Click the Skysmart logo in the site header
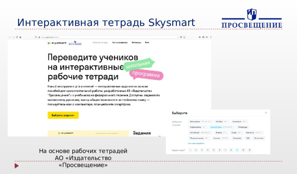The image size is (297, 174). [57, 43]
